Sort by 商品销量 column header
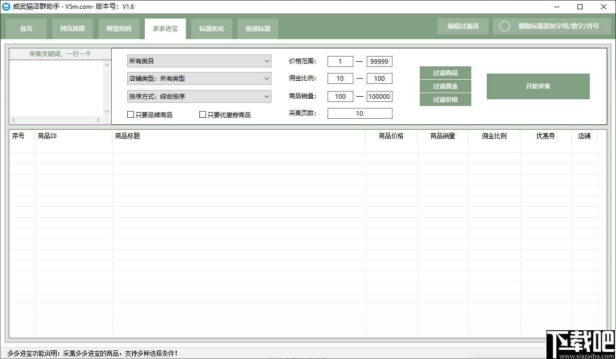The width and height of the screenshot is (616, 359). tap(443, 136)
